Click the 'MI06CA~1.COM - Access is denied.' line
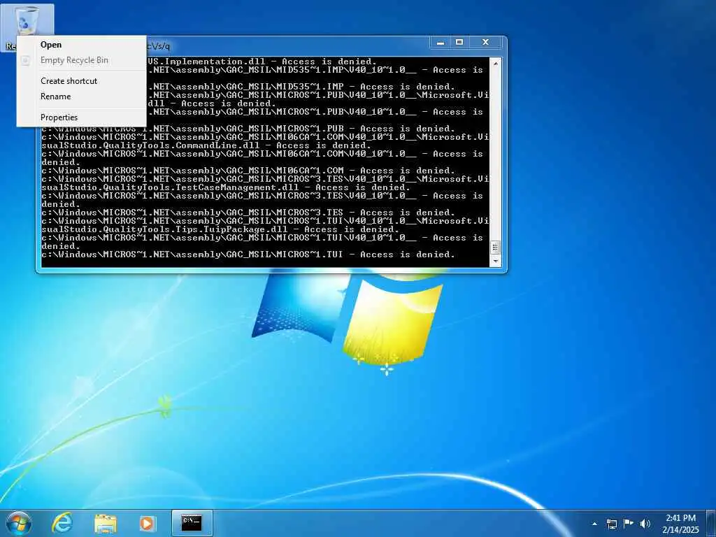Screen dimensions: 716x537 pyautogui.click(x=248, y=171)
